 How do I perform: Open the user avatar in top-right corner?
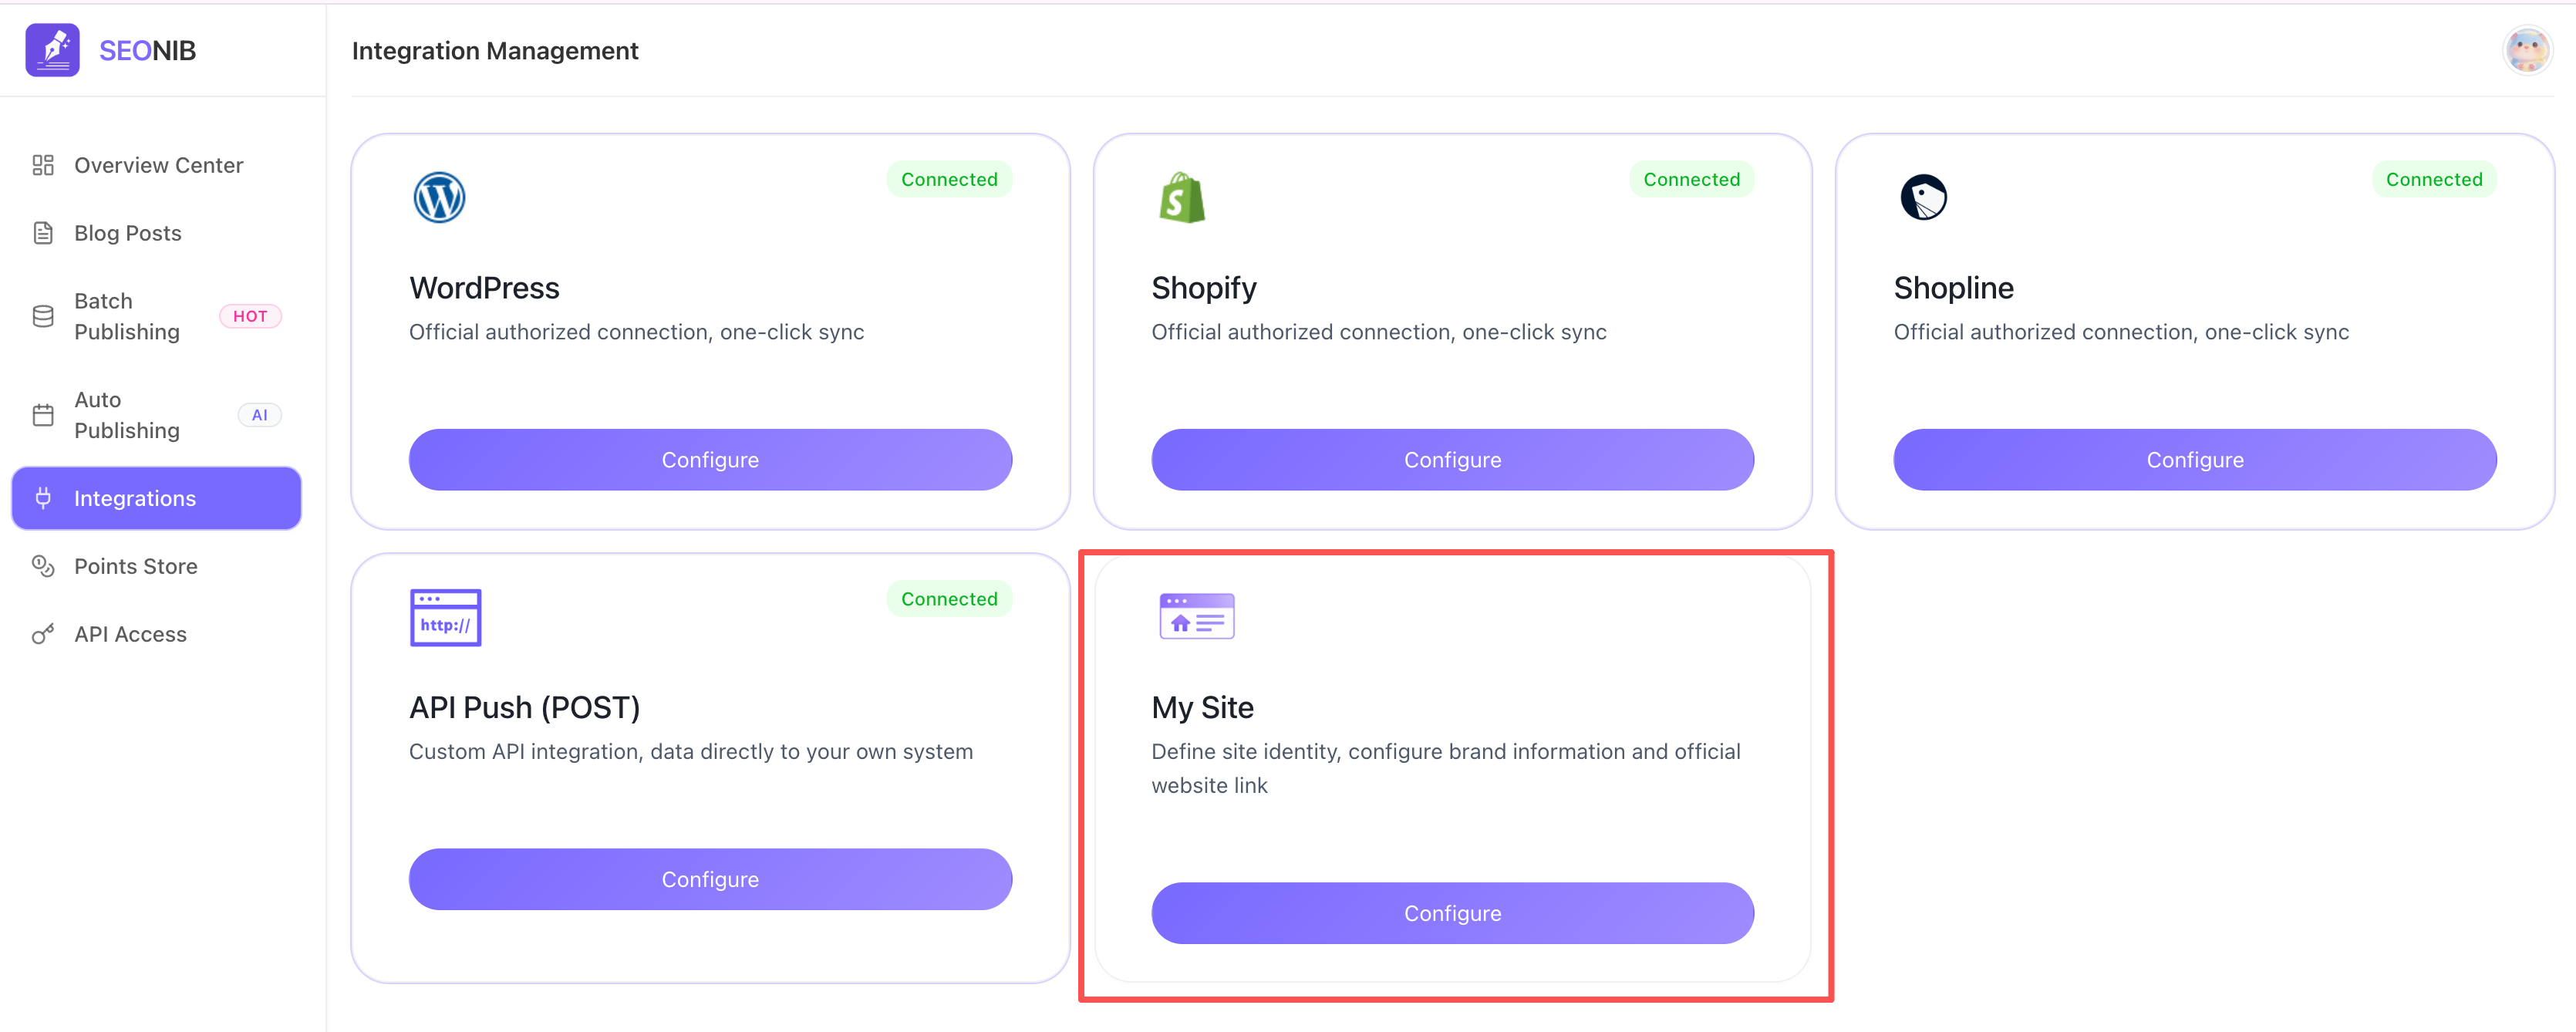[2526, 50]
